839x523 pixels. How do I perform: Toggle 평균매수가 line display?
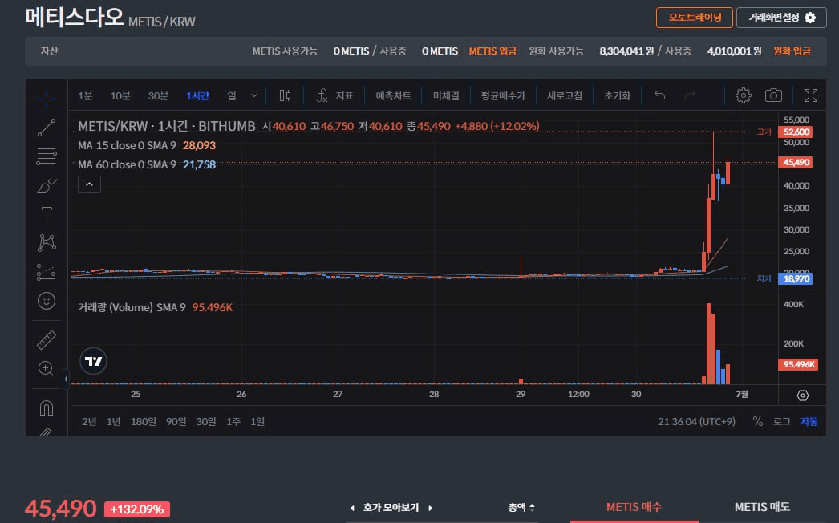[503, 95]
